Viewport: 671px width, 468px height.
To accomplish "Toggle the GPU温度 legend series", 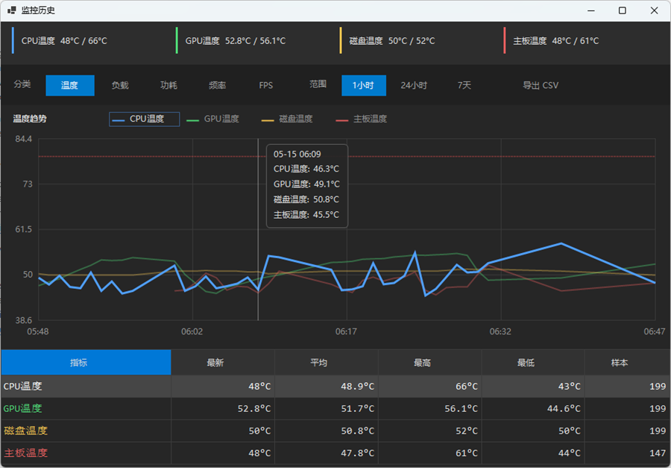I will tap(213, 119).
